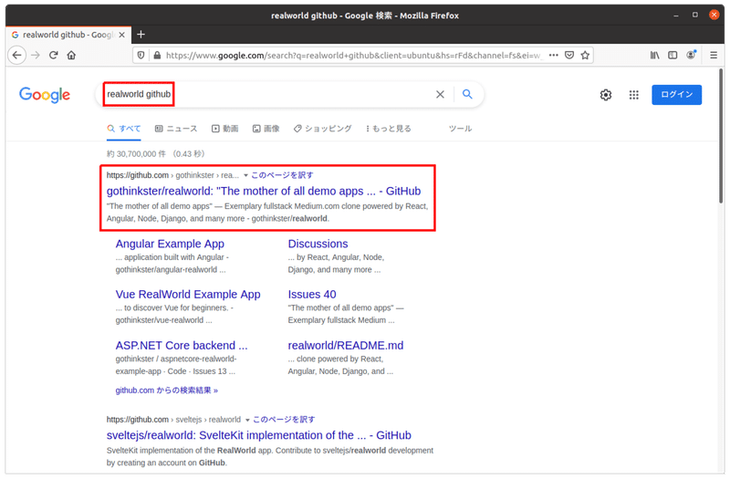This screenshot has width=730, height=479.
Task: Switch to the 動画 tab
Action: pos(225,129)
